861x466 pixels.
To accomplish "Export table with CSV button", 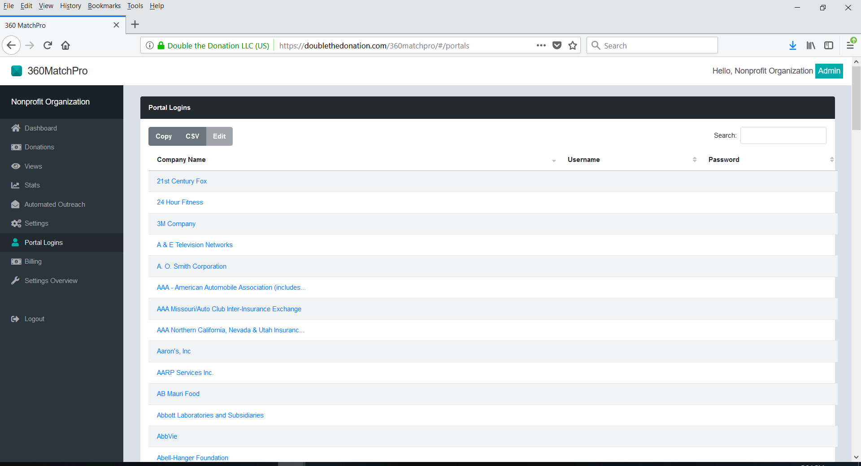I will tap(192, 136).
